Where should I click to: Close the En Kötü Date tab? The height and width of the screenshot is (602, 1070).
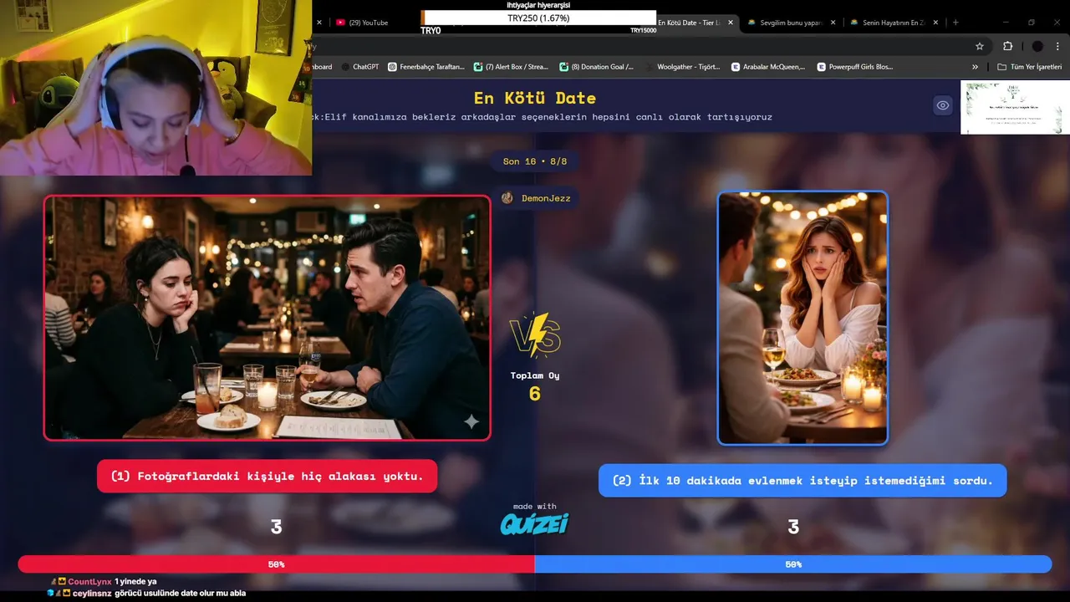point(731,23)
